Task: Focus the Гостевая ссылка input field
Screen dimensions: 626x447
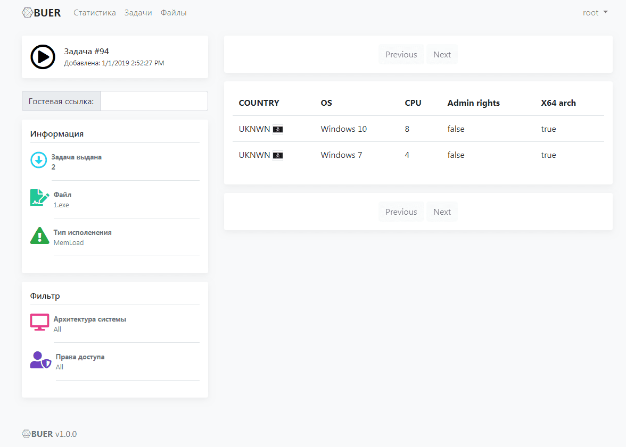Action: pyautogui.click(x=154, y=101)
